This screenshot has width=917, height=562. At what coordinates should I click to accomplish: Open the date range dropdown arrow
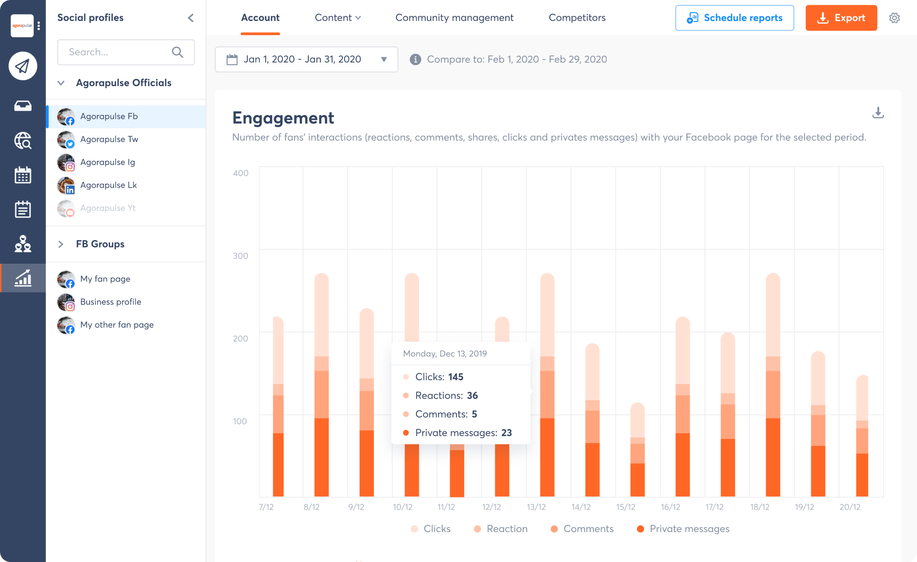(x=384, y=59)
